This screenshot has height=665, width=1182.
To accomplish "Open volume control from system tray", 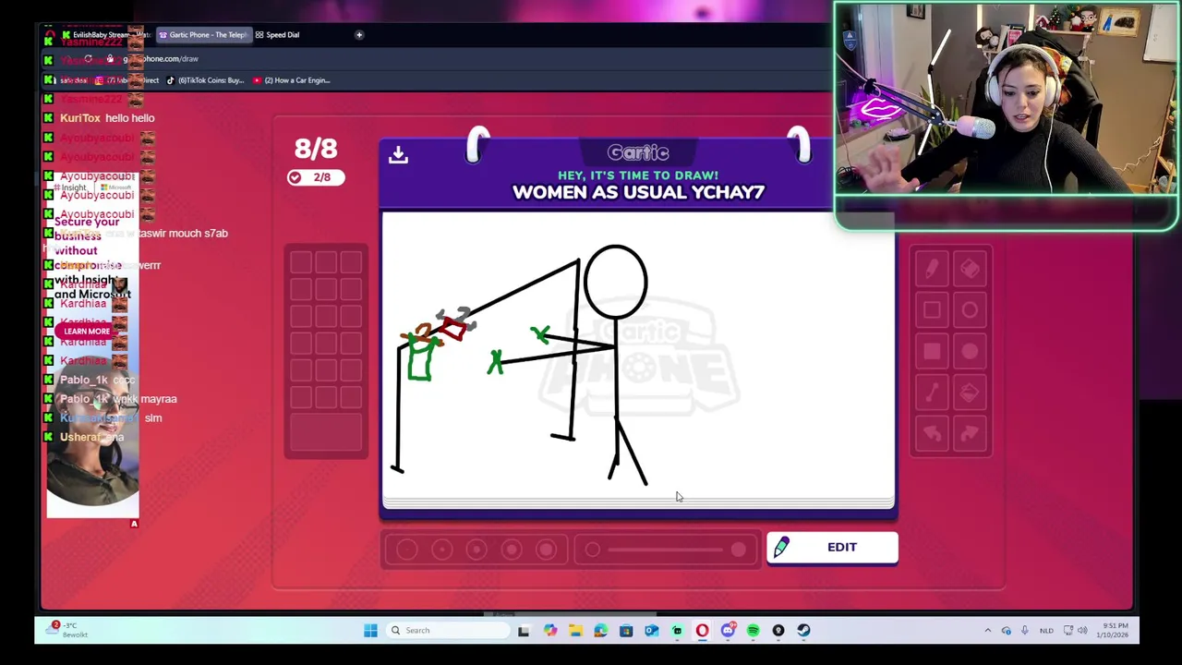I will 1082,631.
